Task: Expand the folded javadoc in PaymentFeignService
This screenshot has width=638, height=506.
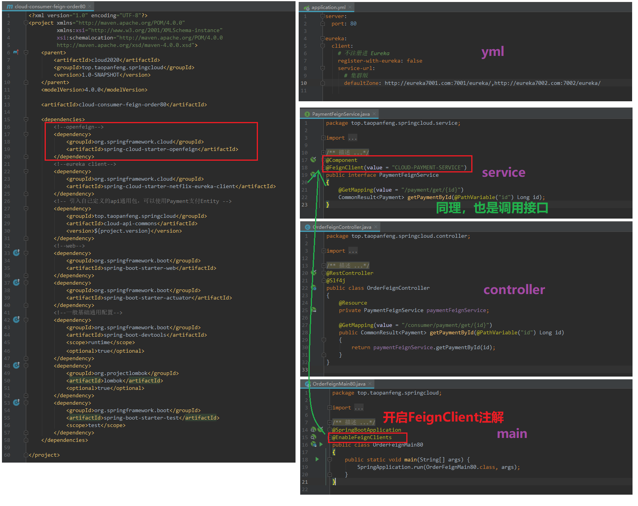Action: coord(323,153)
